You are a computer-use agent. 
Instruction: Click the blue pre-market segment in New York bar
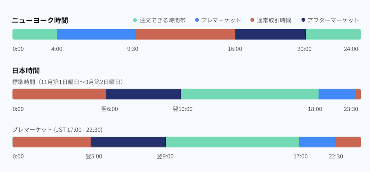[96, 34]
